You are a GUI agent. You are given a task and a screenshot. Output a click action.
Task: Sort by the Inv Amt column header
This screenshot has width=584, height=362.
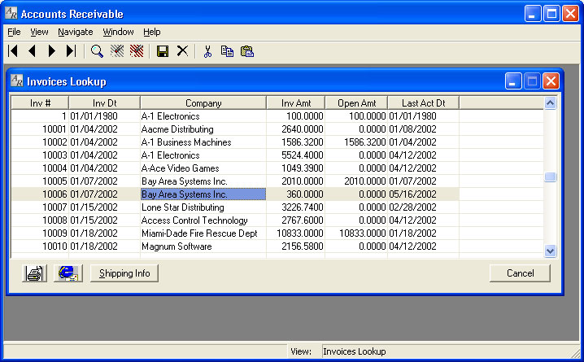point(296,102)
